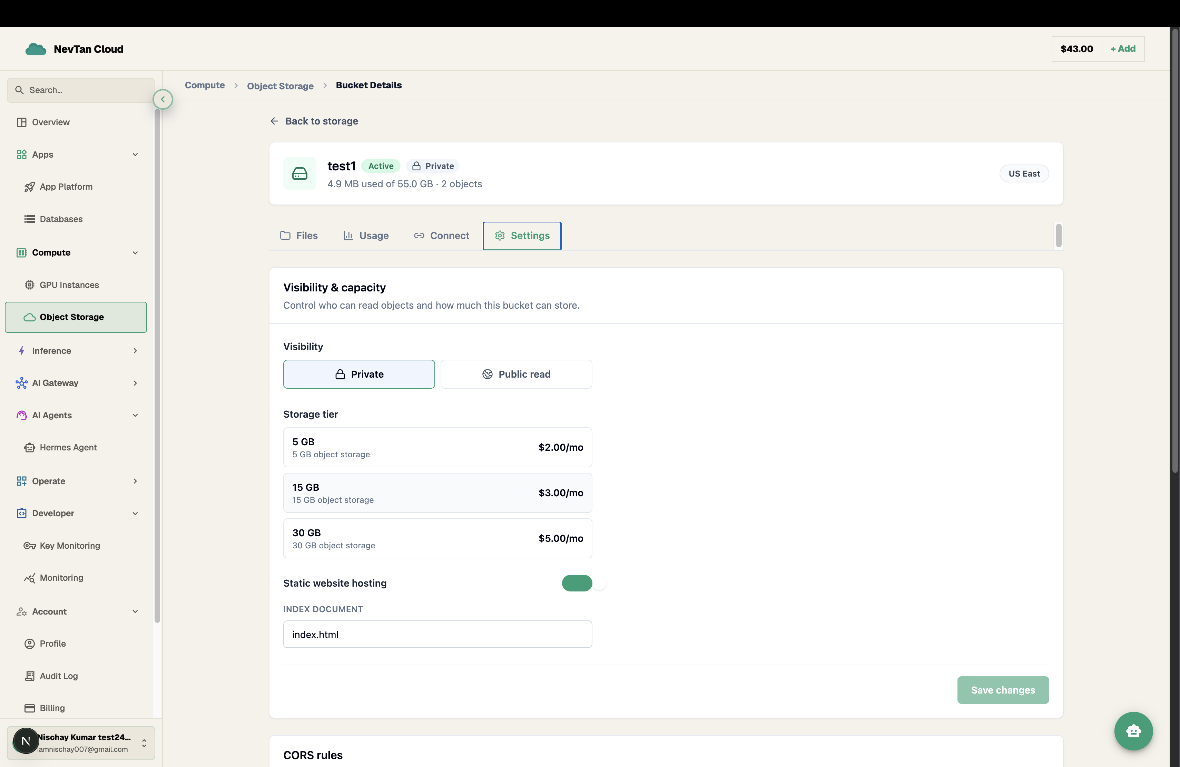Click the tab strip scrollbar handle

1058,235
